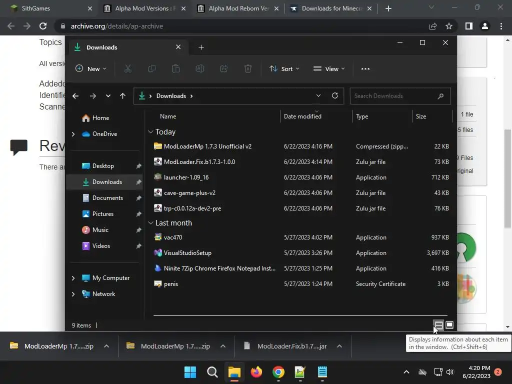Image resolution: width=512 pixels, height=384 pixels.
Task: Switch to details view icon in status bar
Action: point(438,325)
